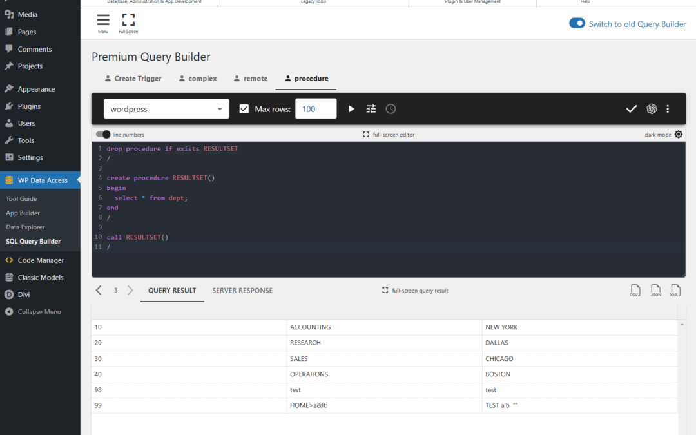Open Data Explorer submenu link

25,227
